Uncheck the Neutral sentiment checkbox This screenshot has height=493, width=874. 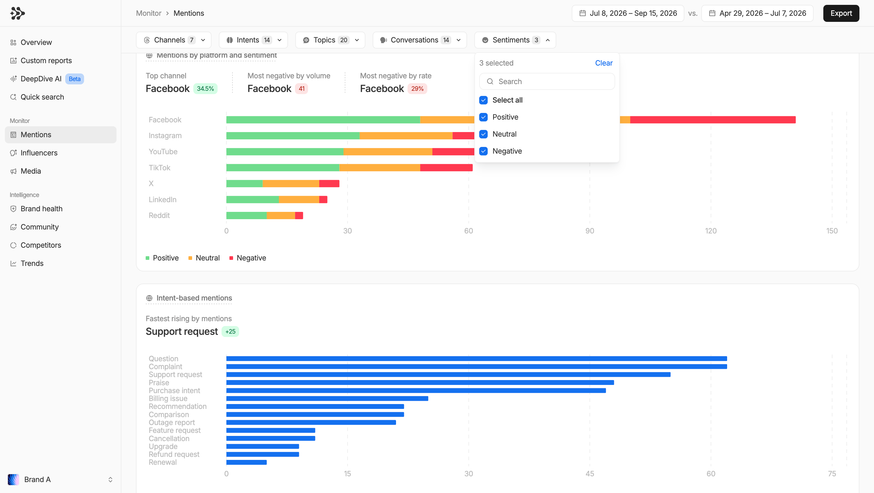[x=483, y=134]
